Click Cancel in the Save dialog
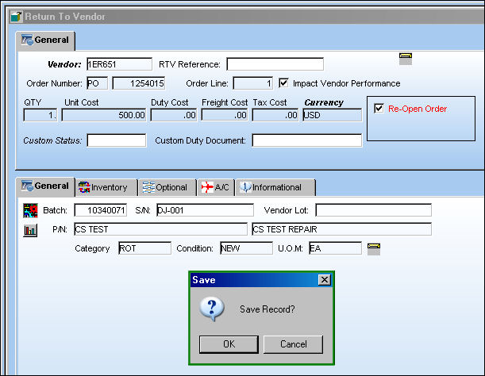This screenshot has height=376, width=485. (x=293, y=344)
